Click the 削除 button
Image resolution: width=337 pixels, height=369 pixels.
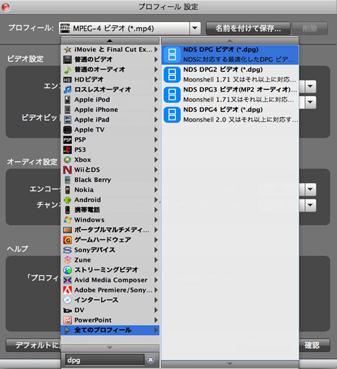click(310, 28)
